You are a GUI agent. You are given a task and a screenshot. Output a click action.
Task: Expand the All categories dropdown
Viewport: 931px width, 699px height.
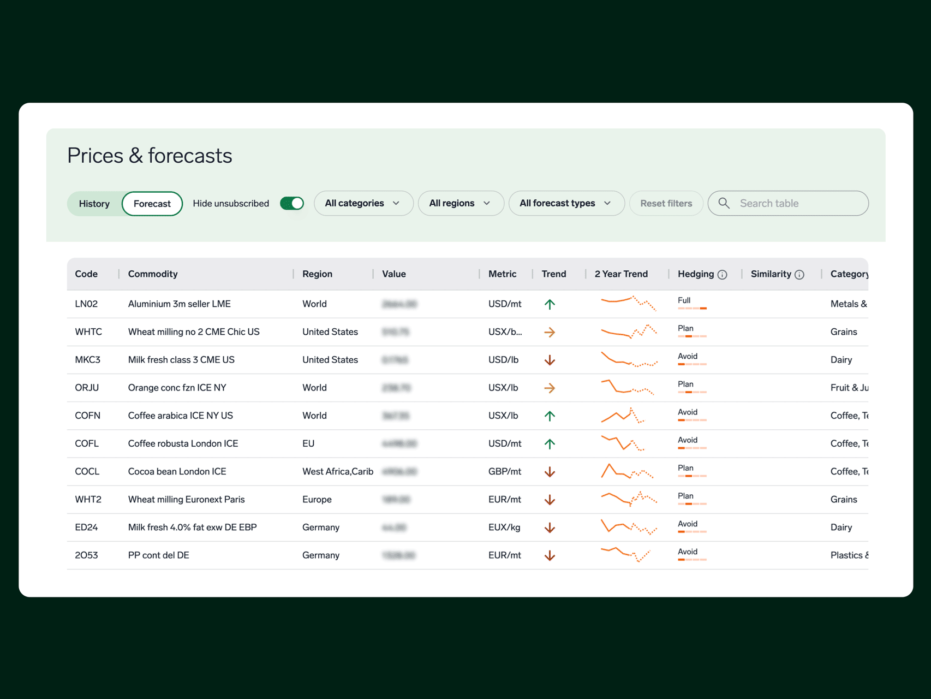[x=363, y=203]
